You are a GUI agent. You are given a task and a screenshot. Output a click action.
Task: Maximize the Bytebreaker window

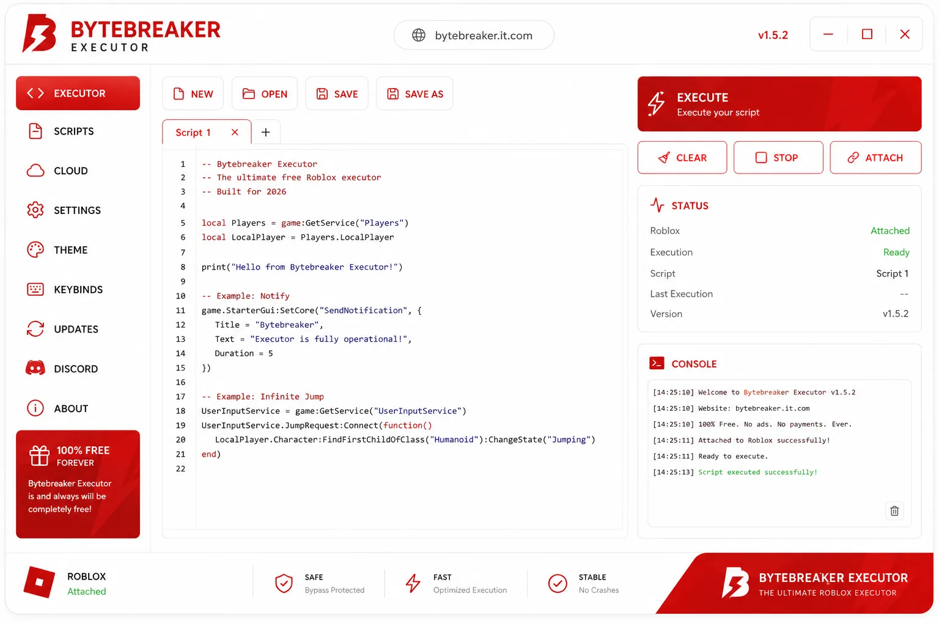[867, 34]
